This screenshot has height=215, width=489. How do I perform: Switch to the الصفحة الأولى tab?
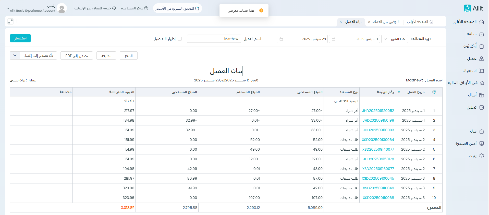point(420,22)
